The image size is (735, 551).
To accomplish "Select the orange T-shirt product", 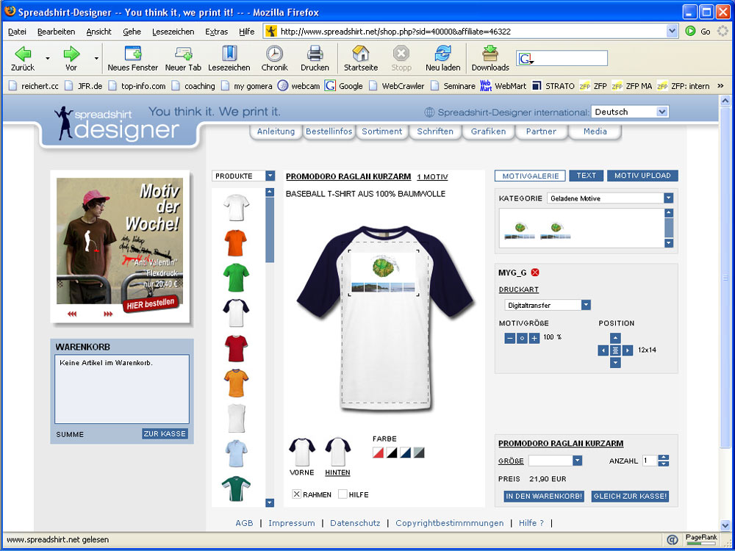I will click(x=236, y=242).
